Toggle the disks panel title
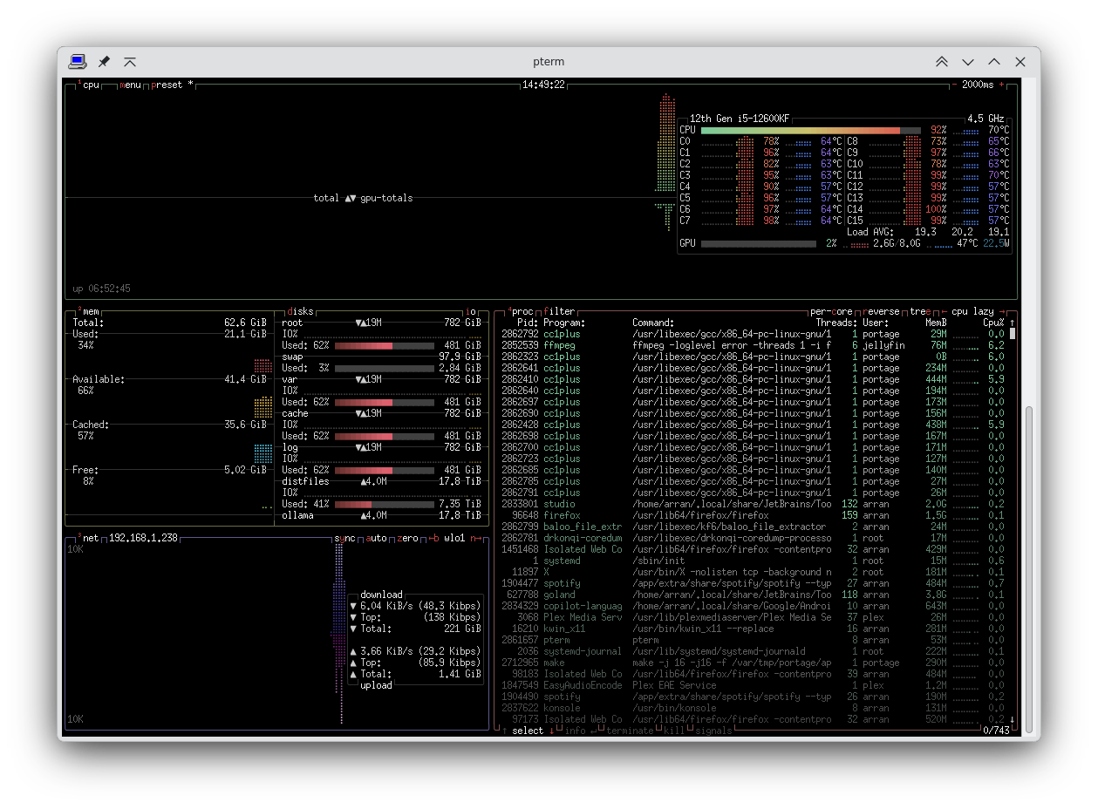The height and width of the screenshot is (809, 1098). click(x=301, y=311)
